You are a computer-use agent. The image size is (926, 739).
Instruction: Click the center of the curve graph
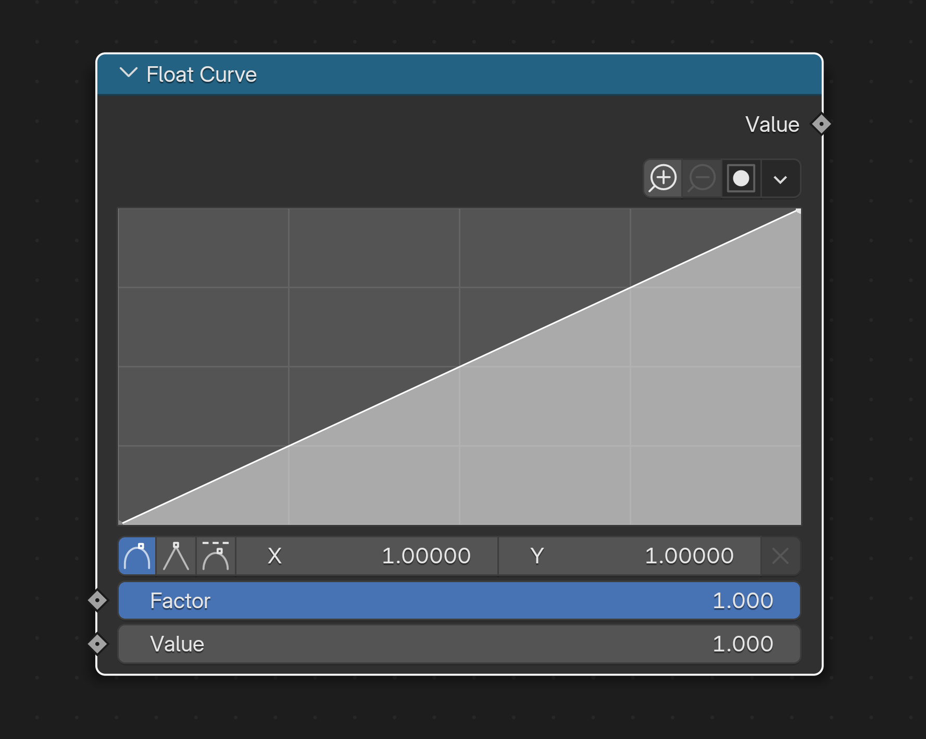tap(459, 366)
